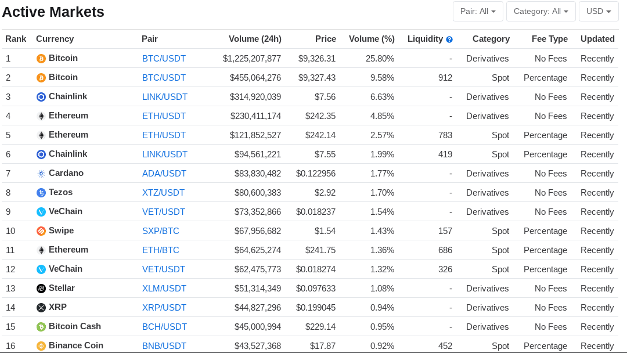This screenshot has width=627, height=353.
Task: Click the price $7.55
Action: pos(325,154)
